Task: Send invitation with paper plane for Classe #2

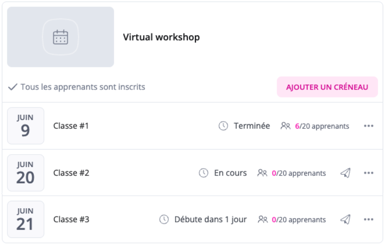Action: 345,173
